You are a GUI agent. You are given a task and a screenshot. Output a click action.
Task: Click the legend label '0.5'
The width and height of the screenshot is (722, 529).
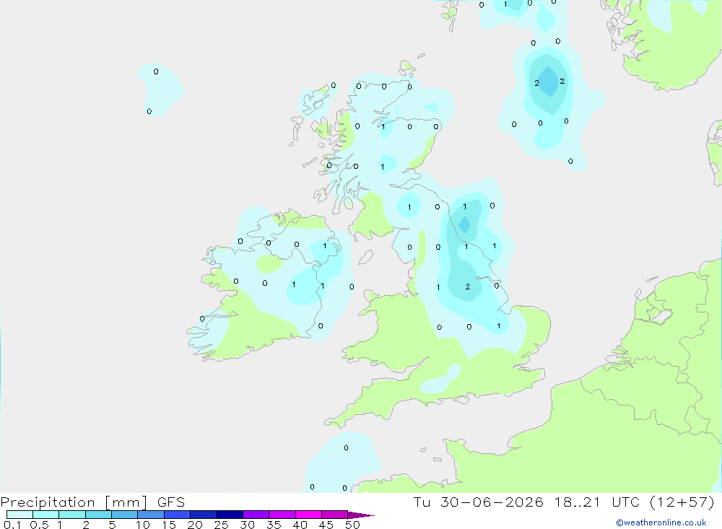click(x=39, y=525)
